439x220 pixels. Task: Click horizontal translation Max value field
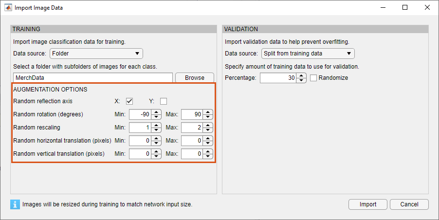(x=192, y=141)
